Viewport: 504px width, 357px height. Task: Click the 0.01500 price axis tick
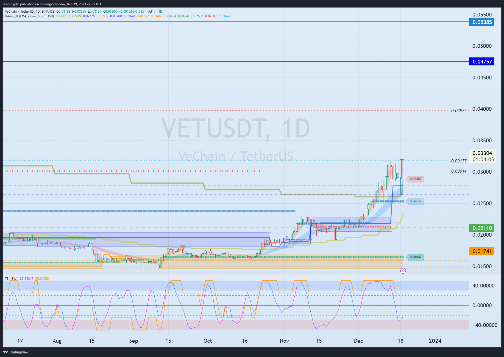[482, 266]
